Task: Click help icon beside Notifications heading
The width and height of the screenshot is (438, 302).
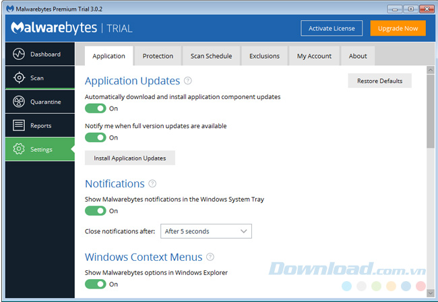Action: click(152, 183)
